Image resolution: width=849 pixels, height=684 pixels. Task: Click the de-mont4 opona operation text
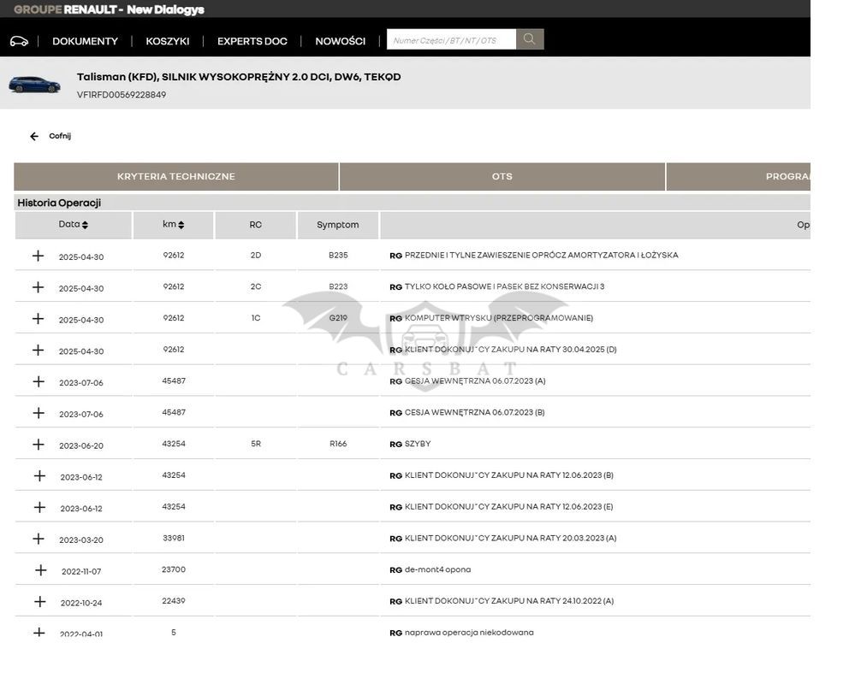[x=437, y=569]
